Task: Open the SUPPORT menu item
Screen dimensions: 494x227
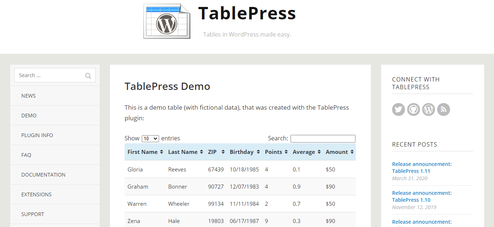Action: pos(55,214)
